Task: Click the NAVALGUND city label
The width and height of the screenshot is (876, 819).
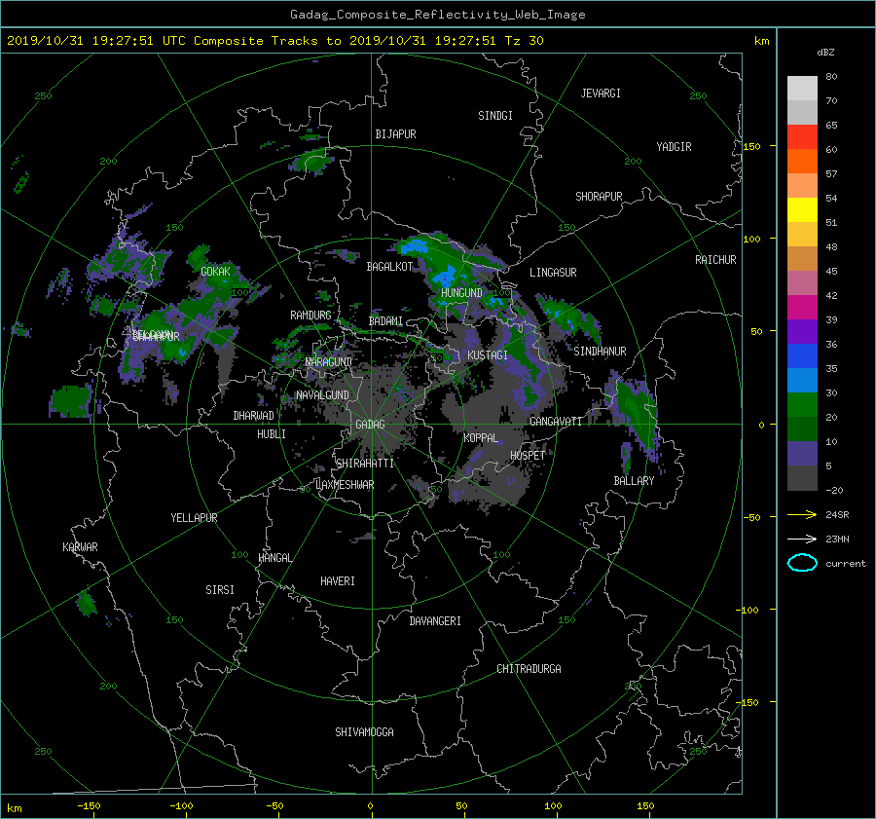Action: click(x=322, y=395)
